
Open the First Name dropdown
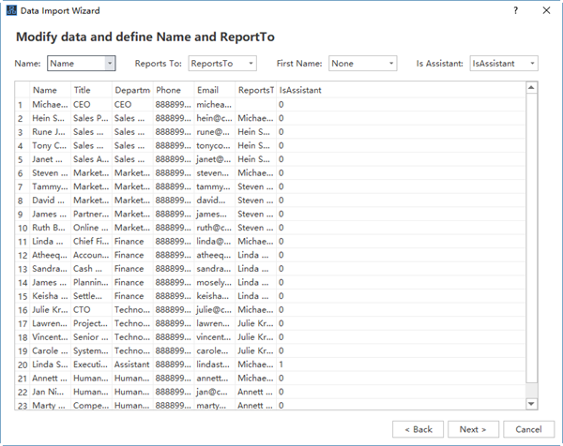click(363, 63)
